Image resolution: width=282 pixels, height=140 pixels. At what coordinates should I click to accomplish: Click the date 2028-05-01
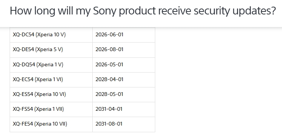[x=109, y=94]
